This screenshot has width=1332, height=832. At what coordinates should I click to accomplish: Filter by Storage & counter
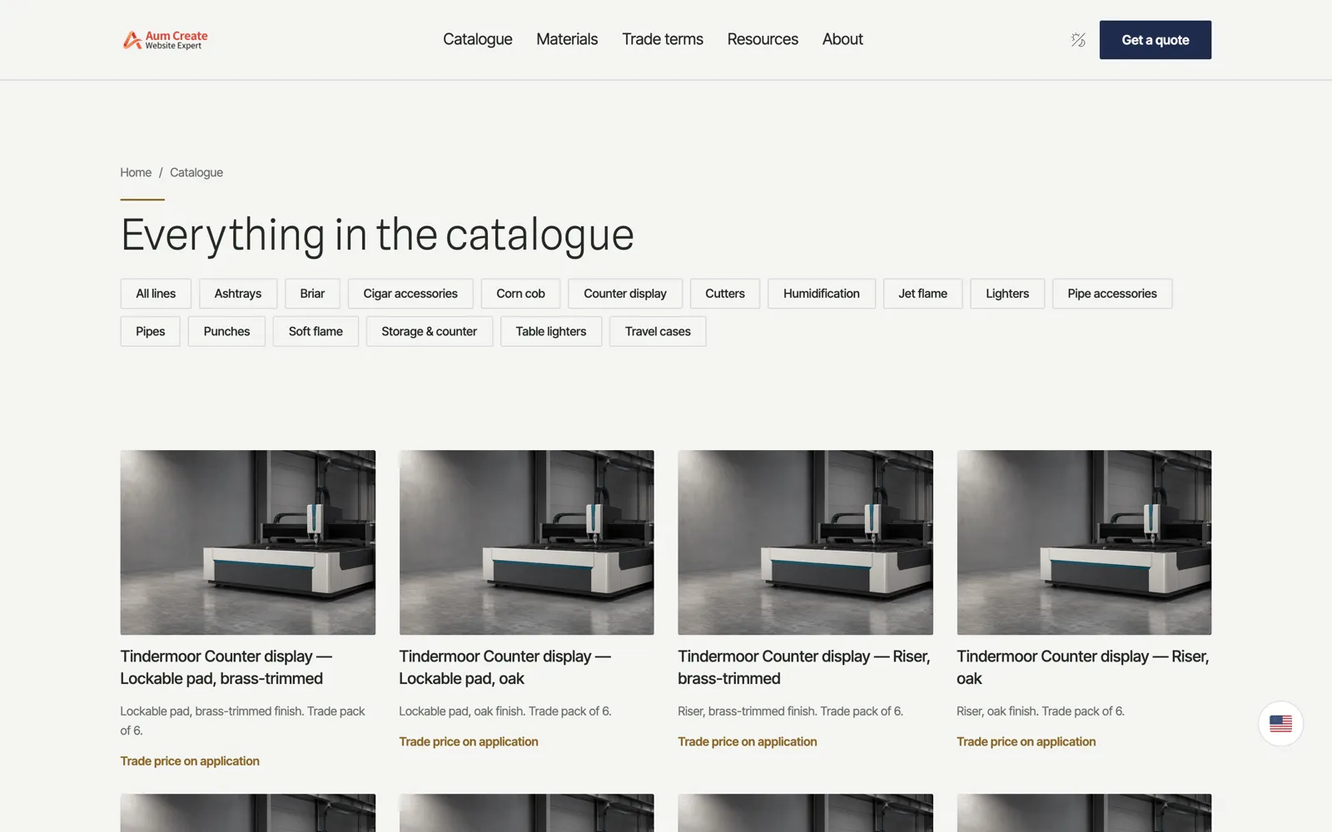(x=430, y=331)
